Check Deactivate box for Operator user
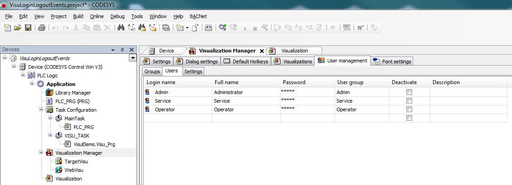This screenshot has width=512, height=185. click(x=409, y=109)
